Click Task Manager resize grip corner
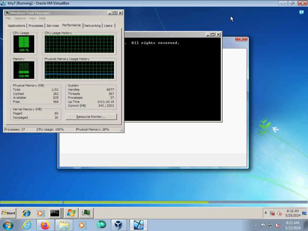308x231 pixels. (122, 130)
